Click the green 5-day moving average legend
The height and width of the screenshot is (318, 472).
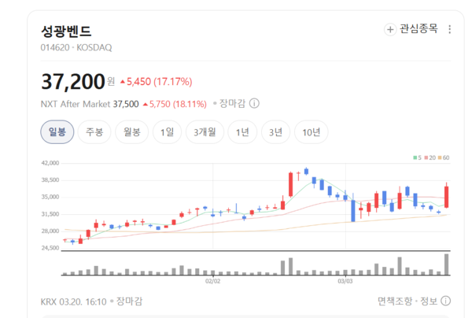point(417,158)
